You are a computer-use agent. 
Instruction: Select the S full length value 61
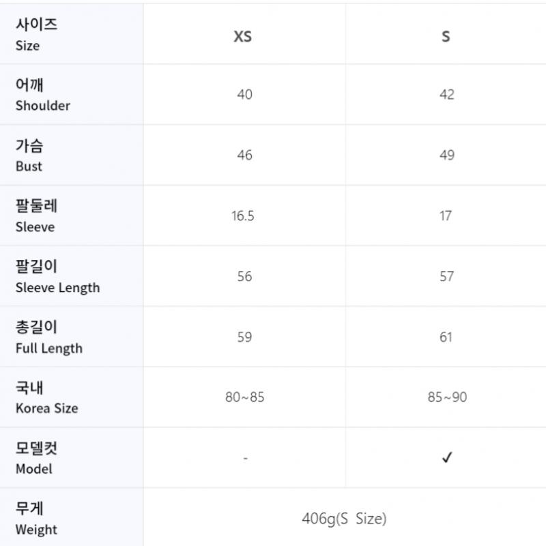pos(446,337)
